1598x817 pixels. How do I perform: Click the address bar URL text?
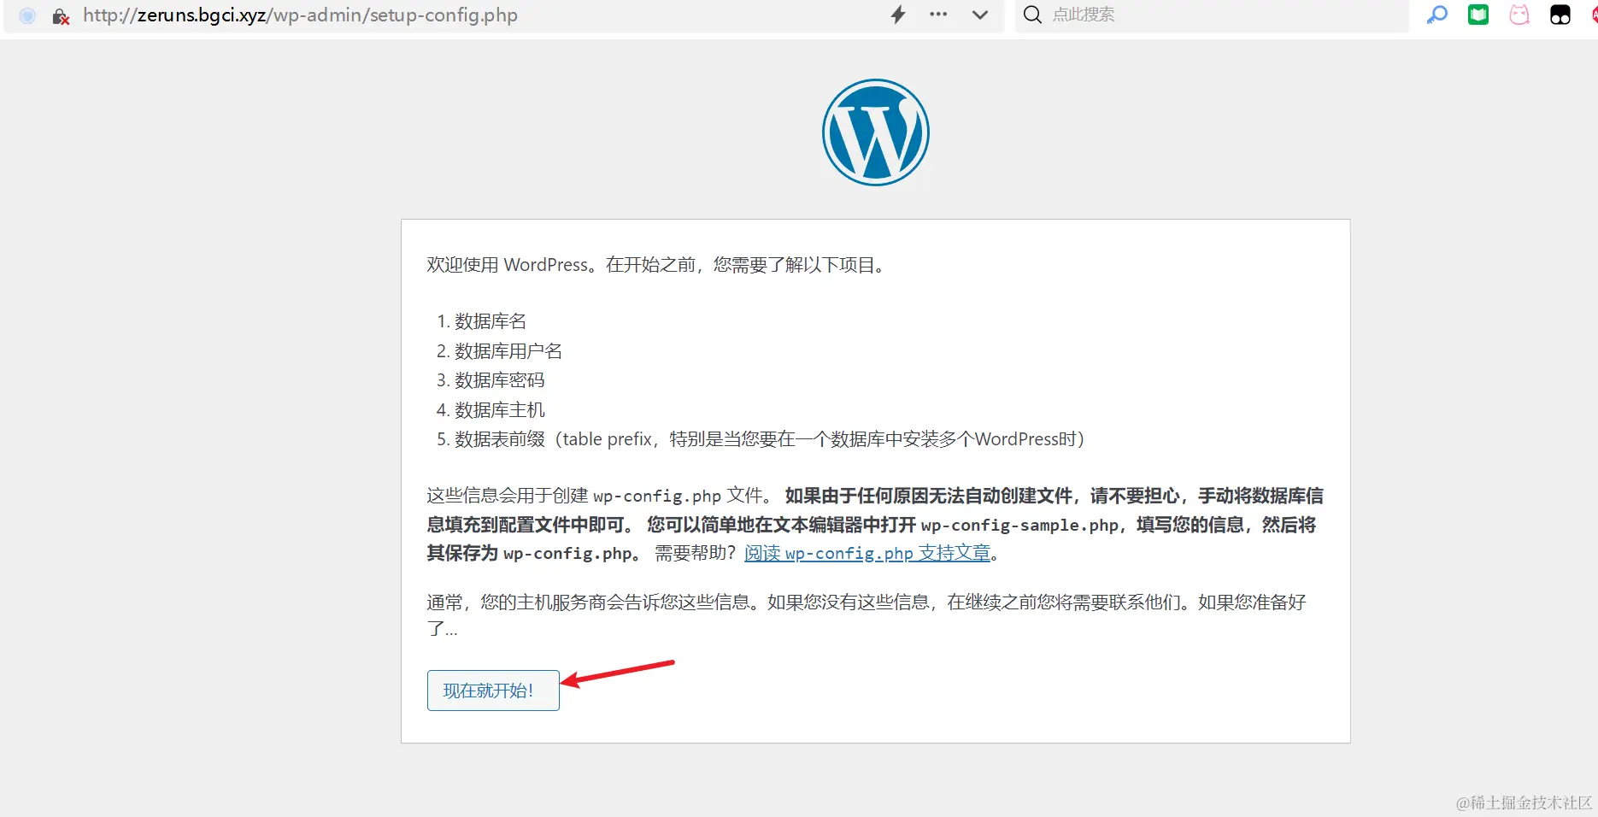coord(300,15)
